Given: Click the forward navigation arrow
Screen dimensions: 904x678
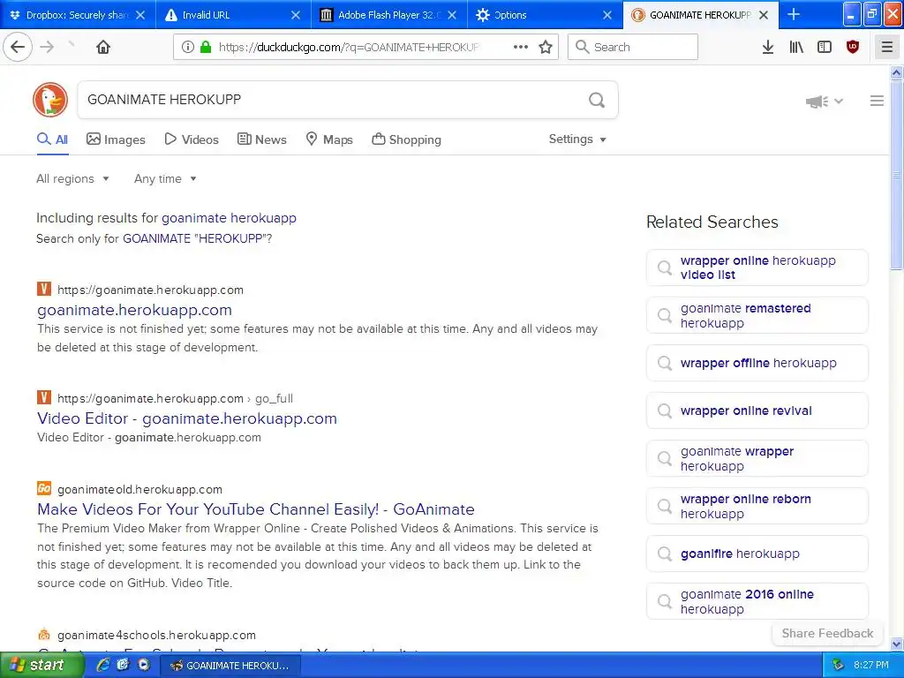Looking at the screenshot, I should [48, 47].
